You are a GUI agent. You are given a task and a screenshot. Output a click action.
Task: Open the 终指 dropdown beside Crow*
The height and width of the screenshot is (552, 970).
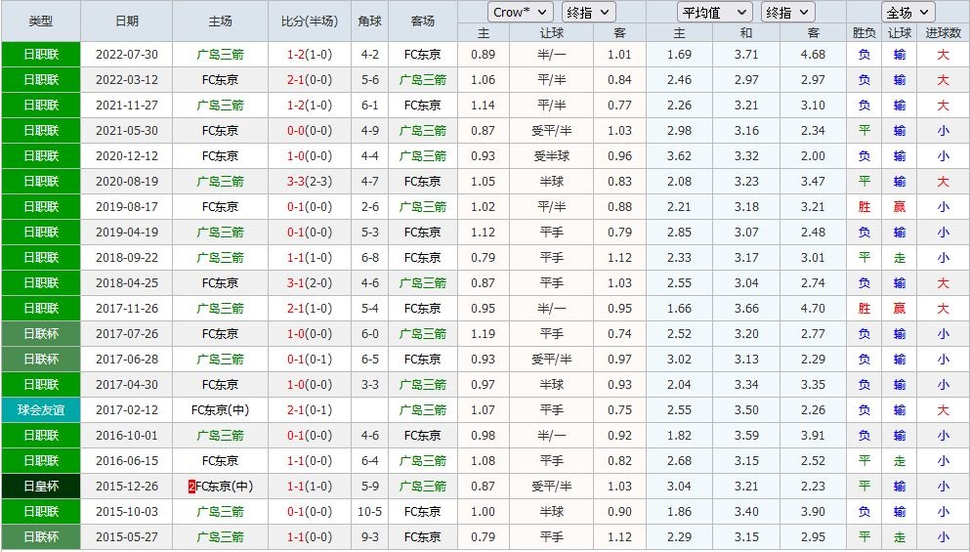(588, 13)
